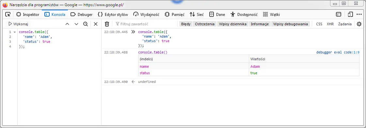This screenshot has height=128, width=366.
Task: Click editor line 2 with 'name': 'Adam'
Action: pos(38,37)
